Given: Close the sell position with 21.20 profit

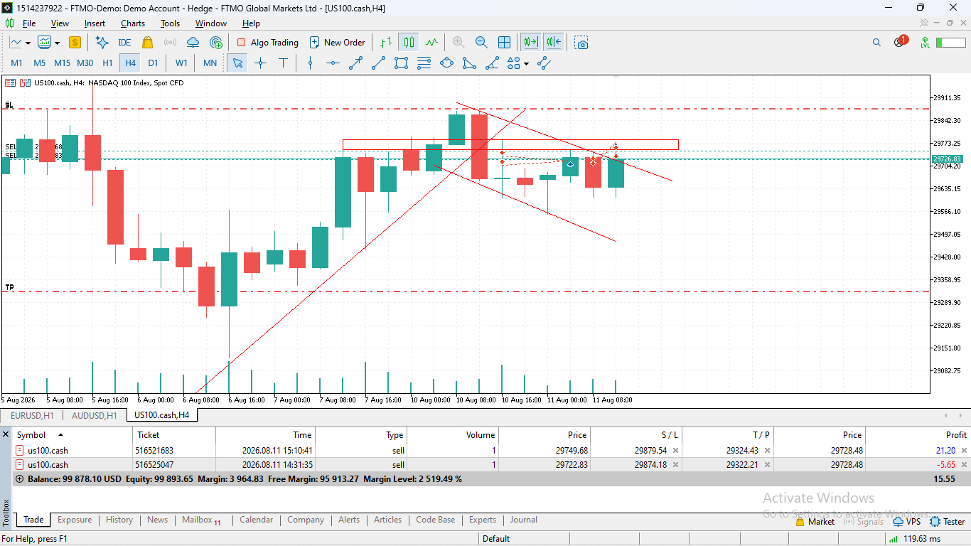Looking at the screenshot, I should point(964,450).
